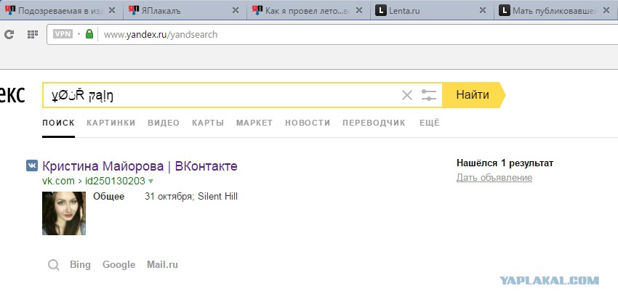Clear the search query with X icon

pyautogui.click(x=406, y=95)
